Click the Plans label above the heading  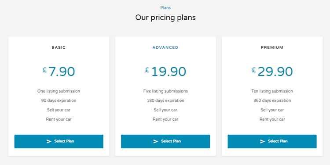coord(165,8)
